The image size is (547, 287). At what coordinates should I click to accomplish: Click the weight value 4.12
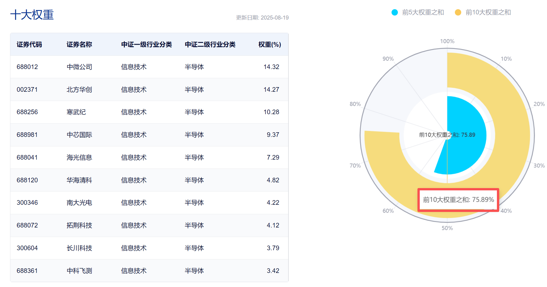273,225
